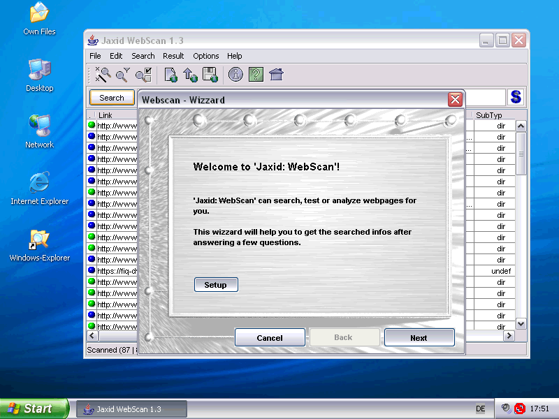This screenshot has height=419, width=559.
Task: Open the filtered search magnifier icon
Action: (123, 75)
